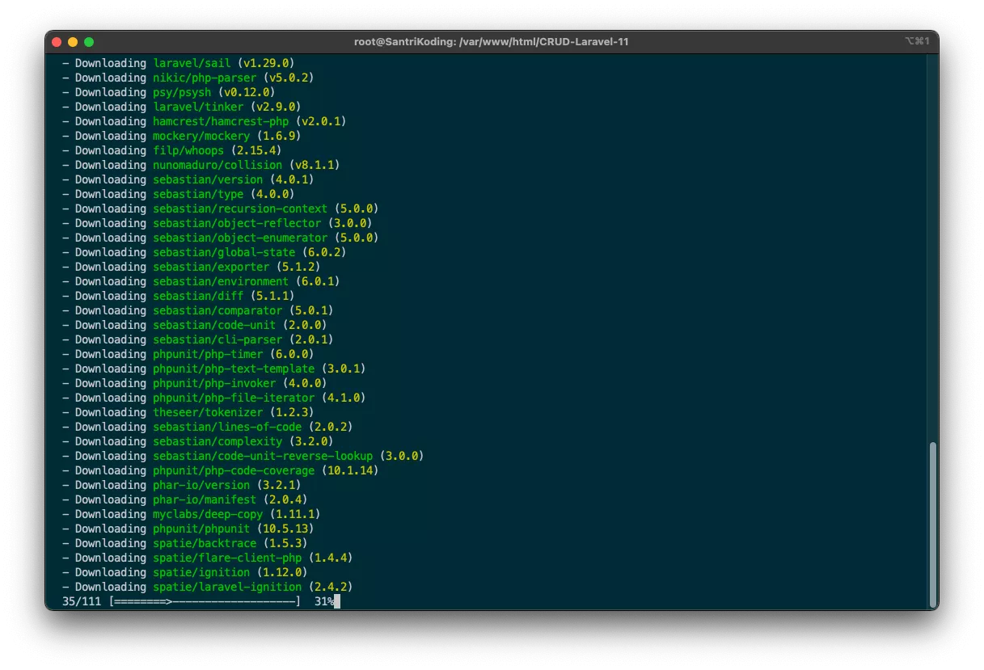Image resolution: width=984 pixels, height=670 pixels.
Task: Click the psy/psysh package name
Action: click(x=182, y=92)
